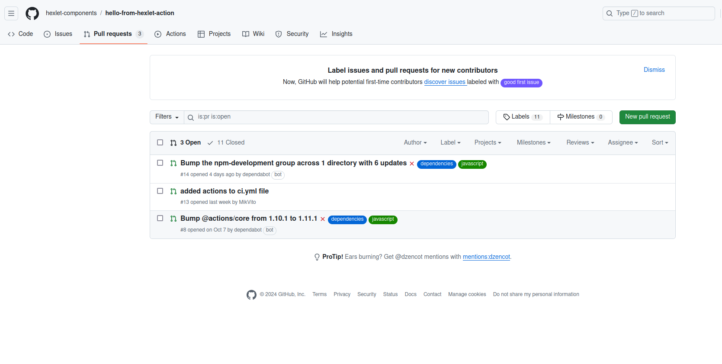Dismiss the new contributors banner
The image size is (722, 364).
click(654, 70)
